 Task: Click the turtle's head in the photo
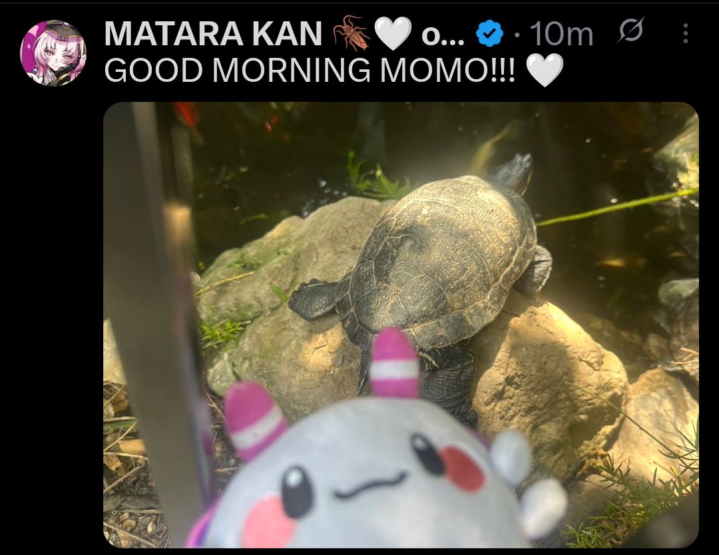pos(513,172)
